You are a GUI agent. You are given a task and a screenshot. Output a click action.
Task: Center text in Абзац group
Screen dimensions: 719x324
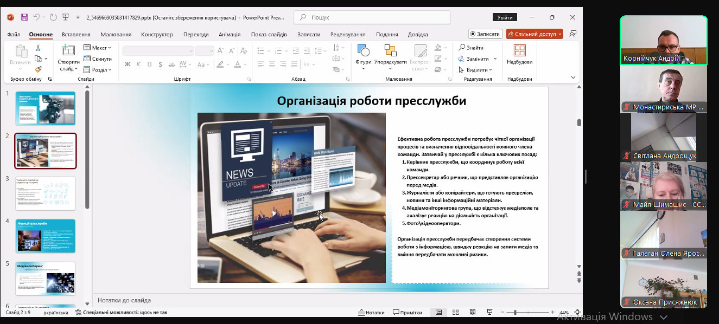(272, 64)
